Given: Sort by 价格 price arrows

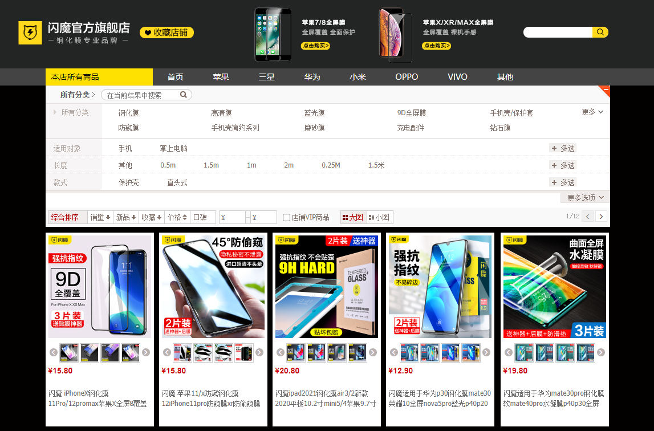Looking at the screenshot, I should point(177,217).
